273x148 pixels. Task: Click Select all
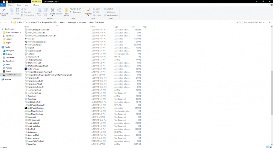(x=108, y=9)
